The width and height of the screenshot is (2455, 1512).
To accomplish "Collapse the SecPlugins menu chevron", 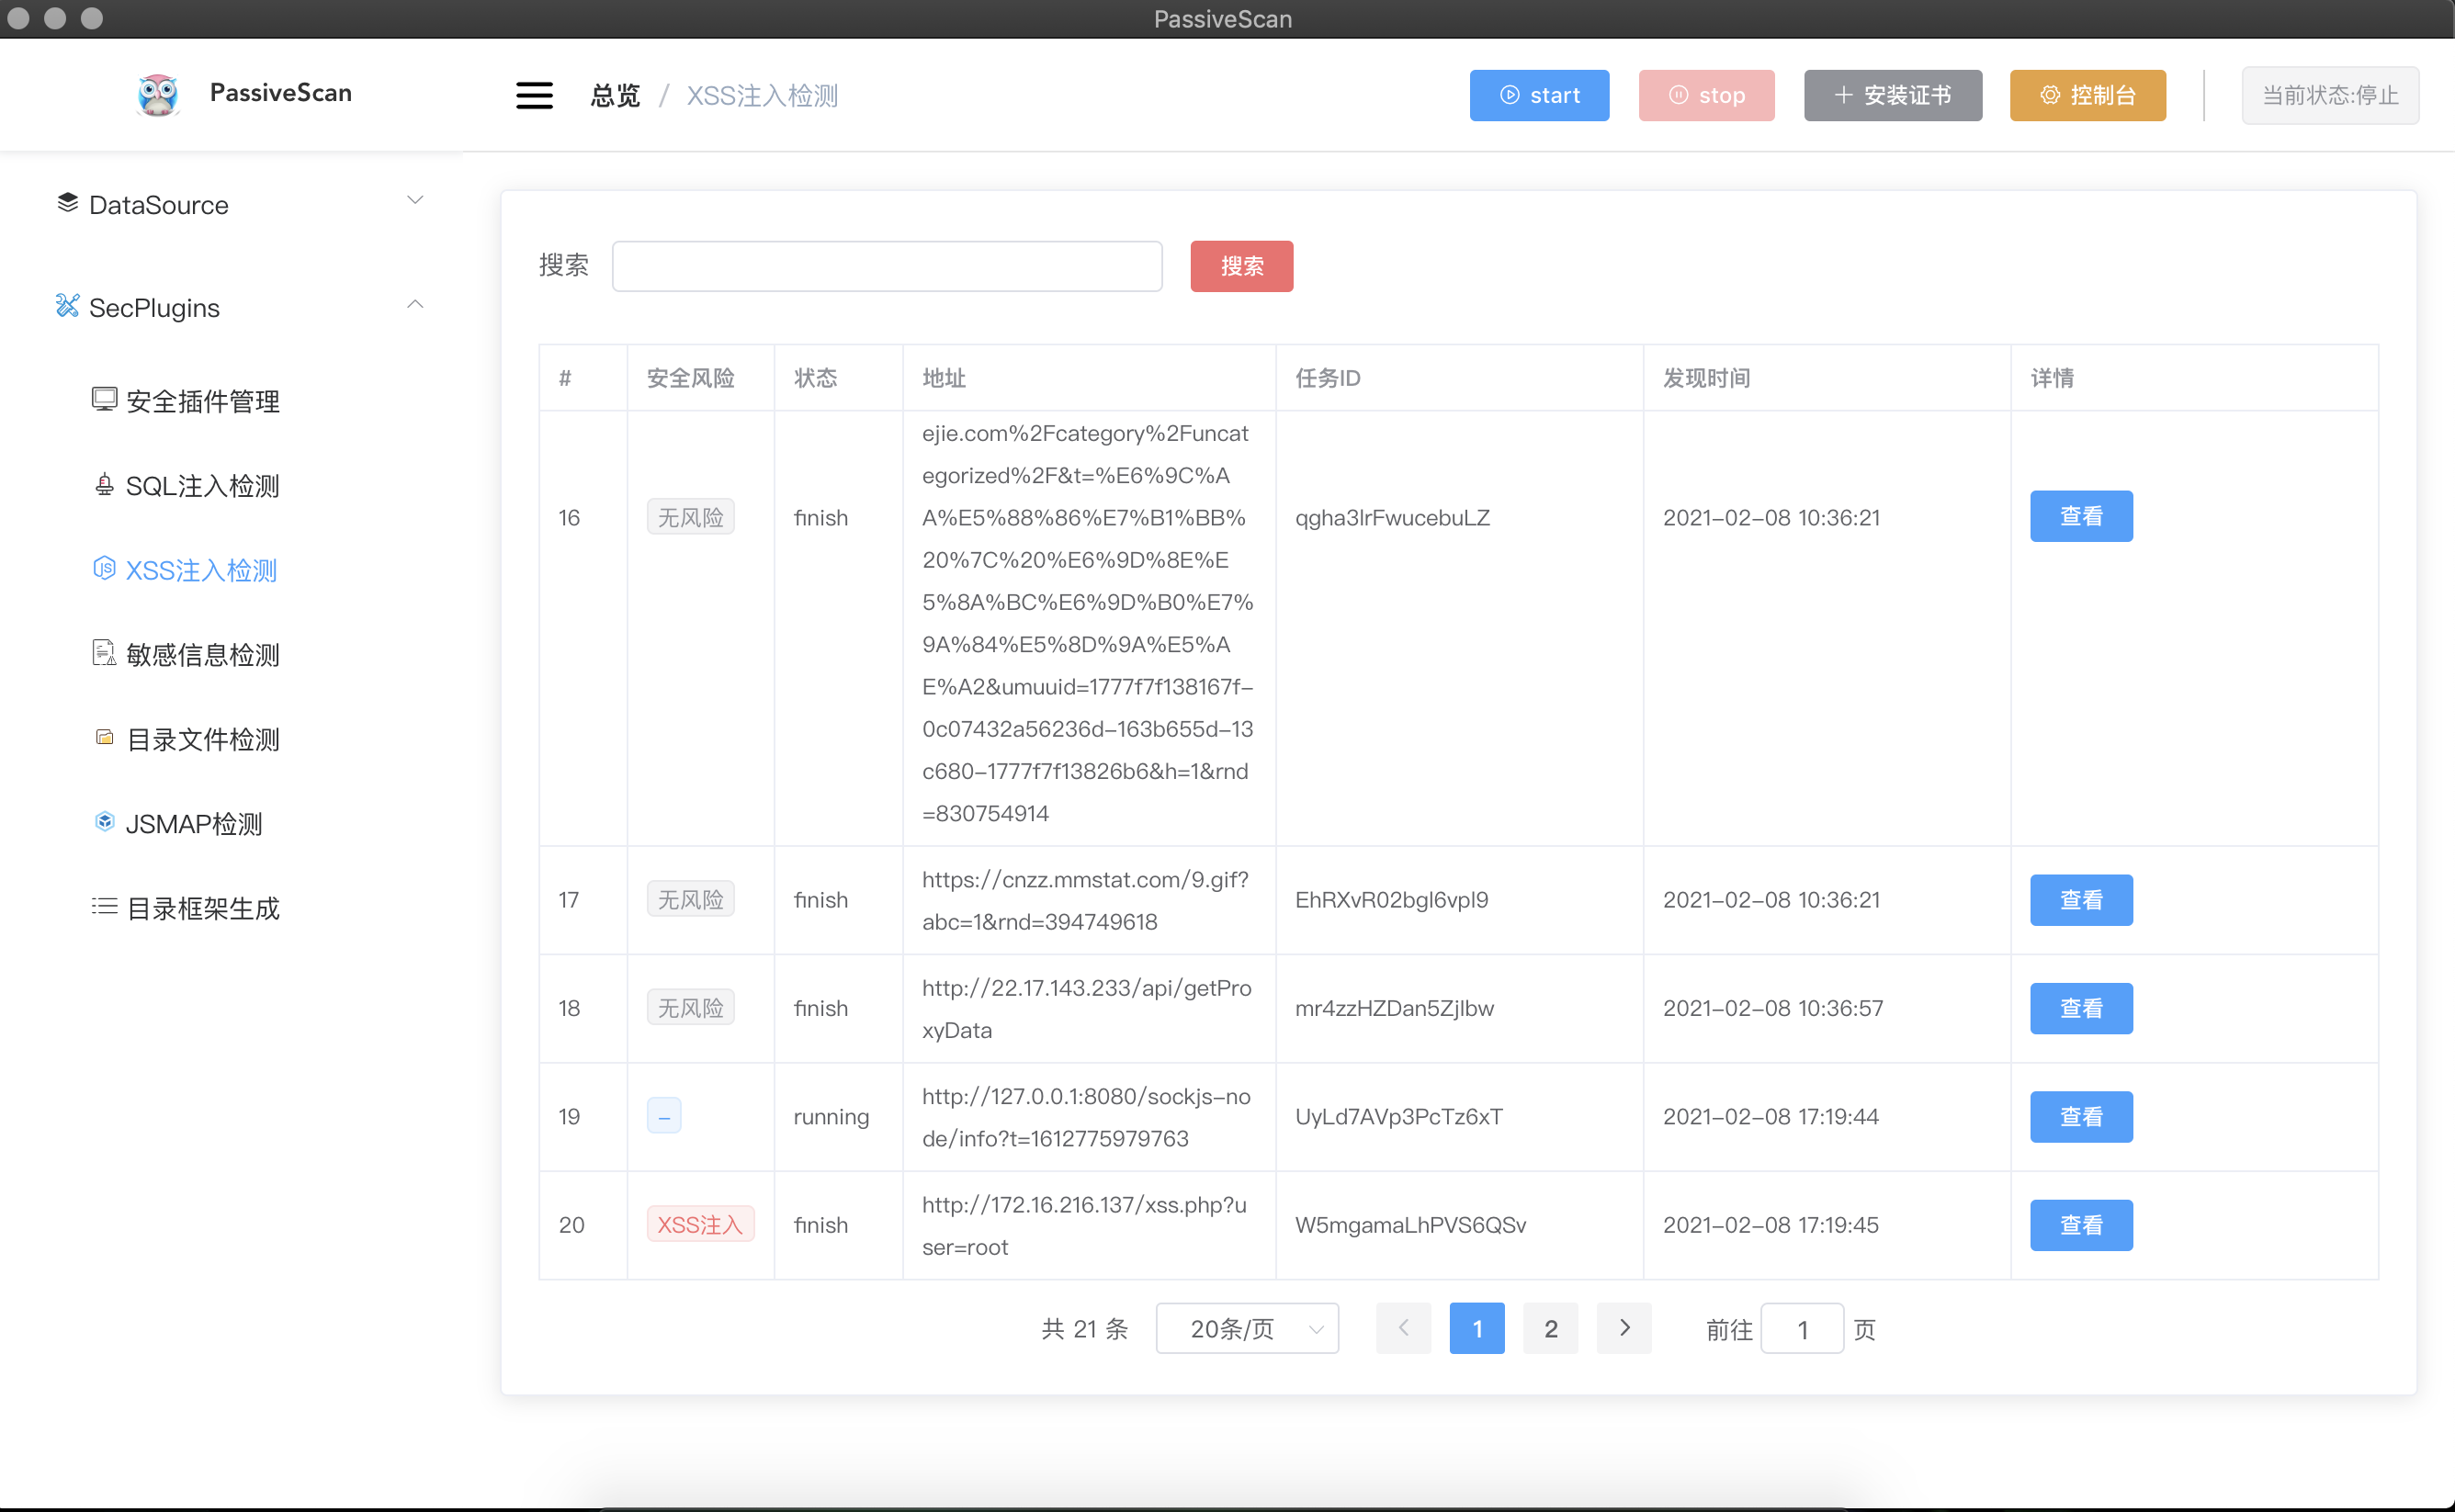I will [x=415, y=304].
